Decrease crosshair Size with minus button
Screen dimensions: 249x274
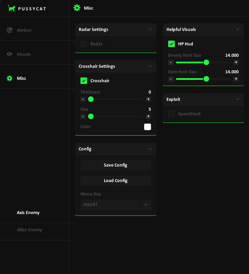(83, 116)
